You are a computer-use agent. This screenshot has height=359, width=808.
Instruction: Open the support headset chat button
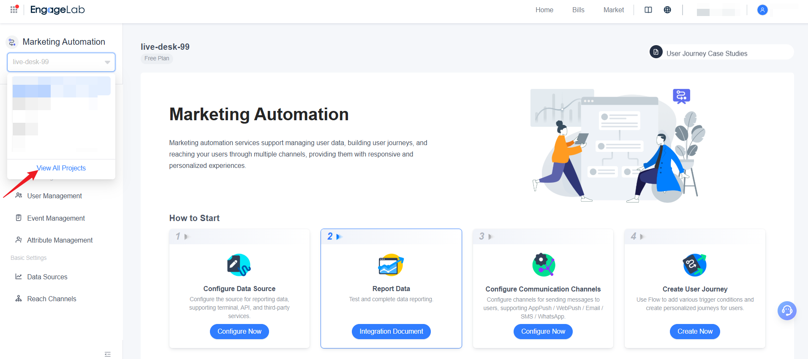coord(787,311)
